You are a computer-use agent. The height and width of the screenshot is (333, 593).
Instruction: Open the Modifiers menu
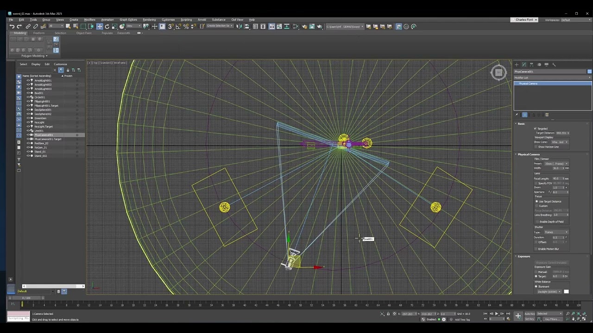tap(89, 20)
